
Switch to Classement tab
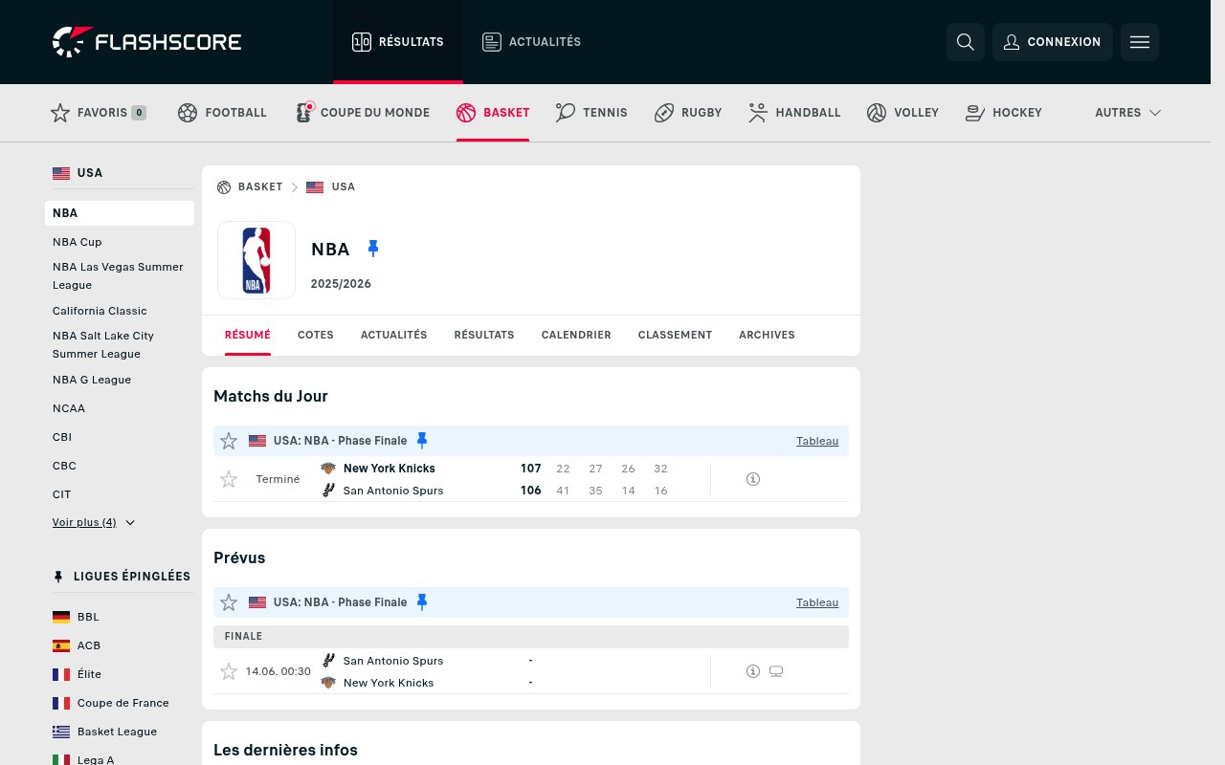pos(675,335)
